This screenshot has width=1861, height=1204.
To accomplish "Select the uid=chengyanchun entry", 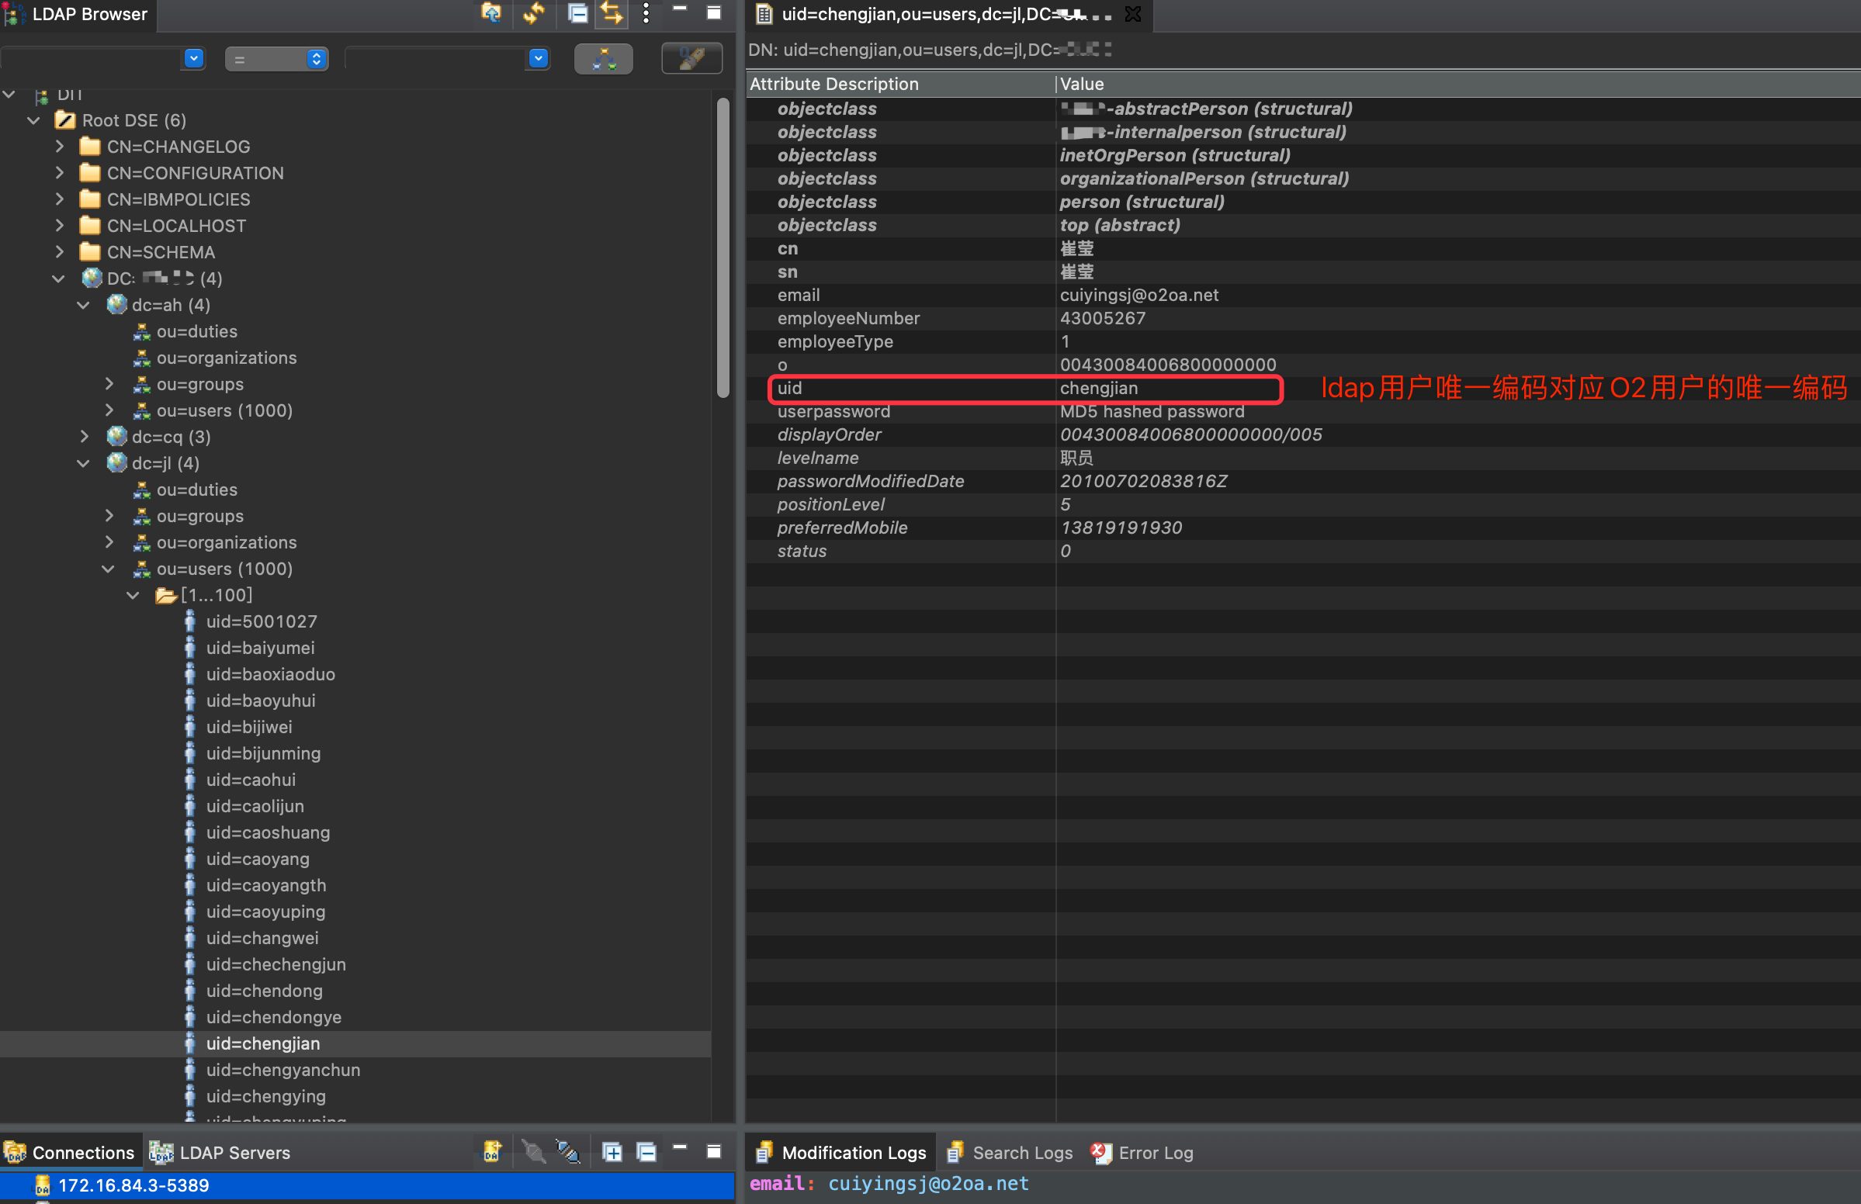I will click(x=282, y=1070).
